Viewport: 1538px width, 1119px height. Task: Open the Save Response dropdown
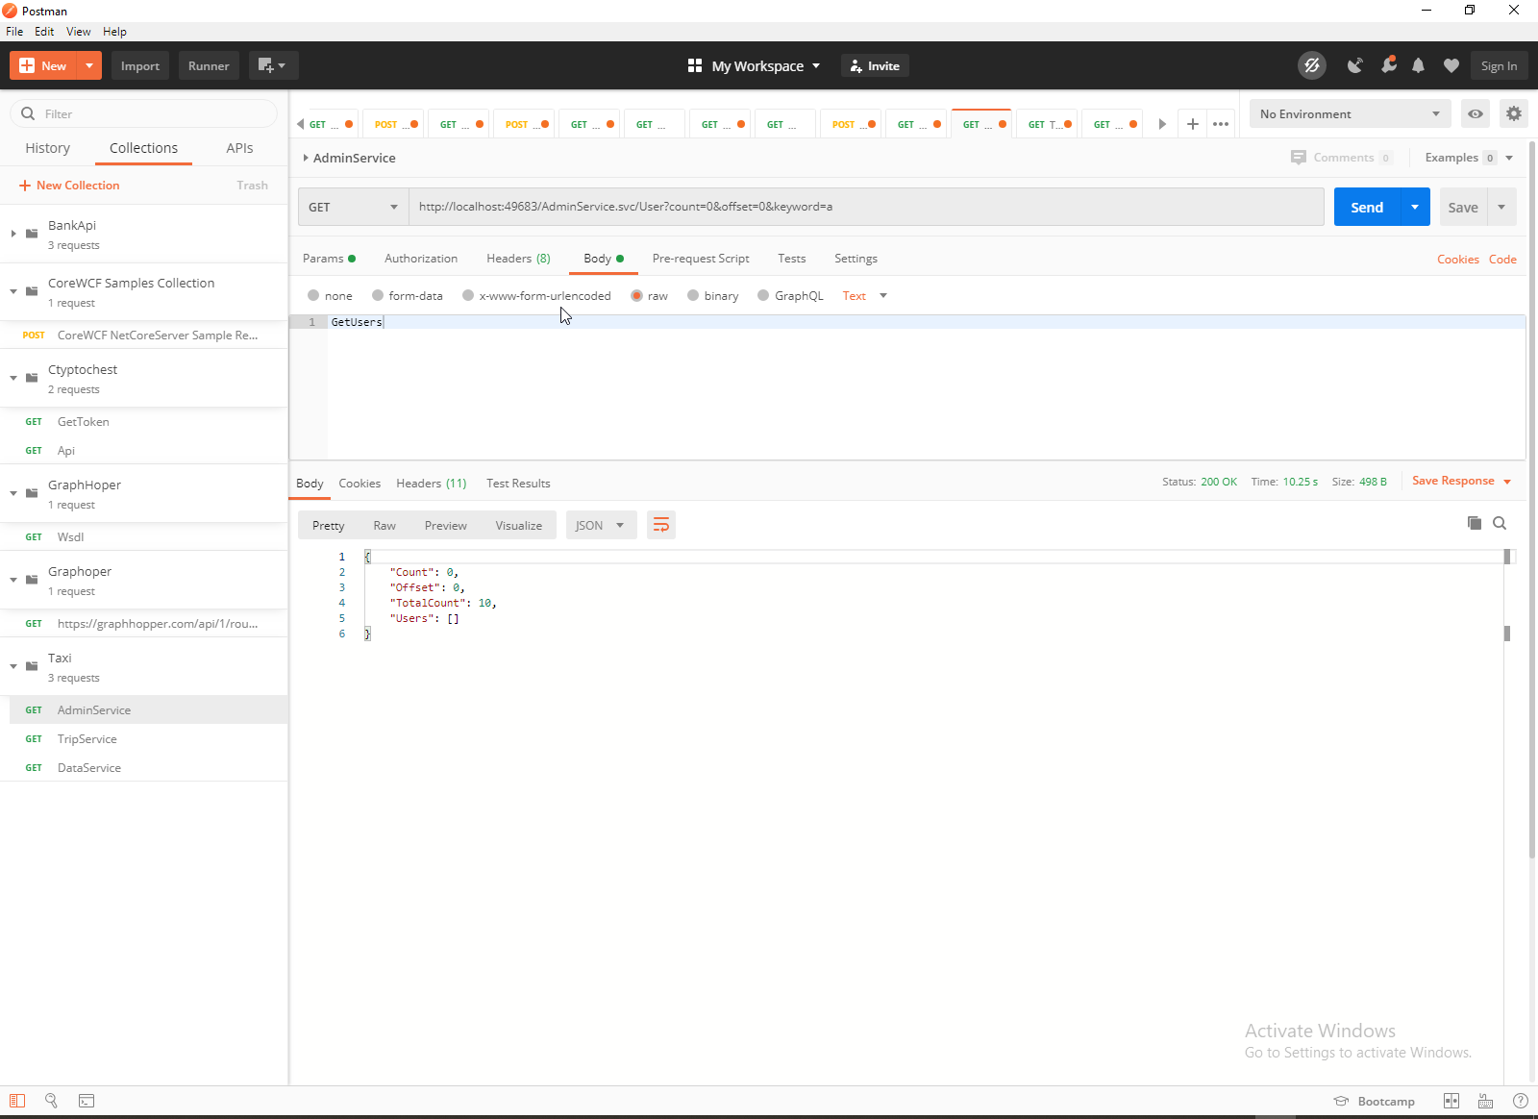pos(1462,481)
